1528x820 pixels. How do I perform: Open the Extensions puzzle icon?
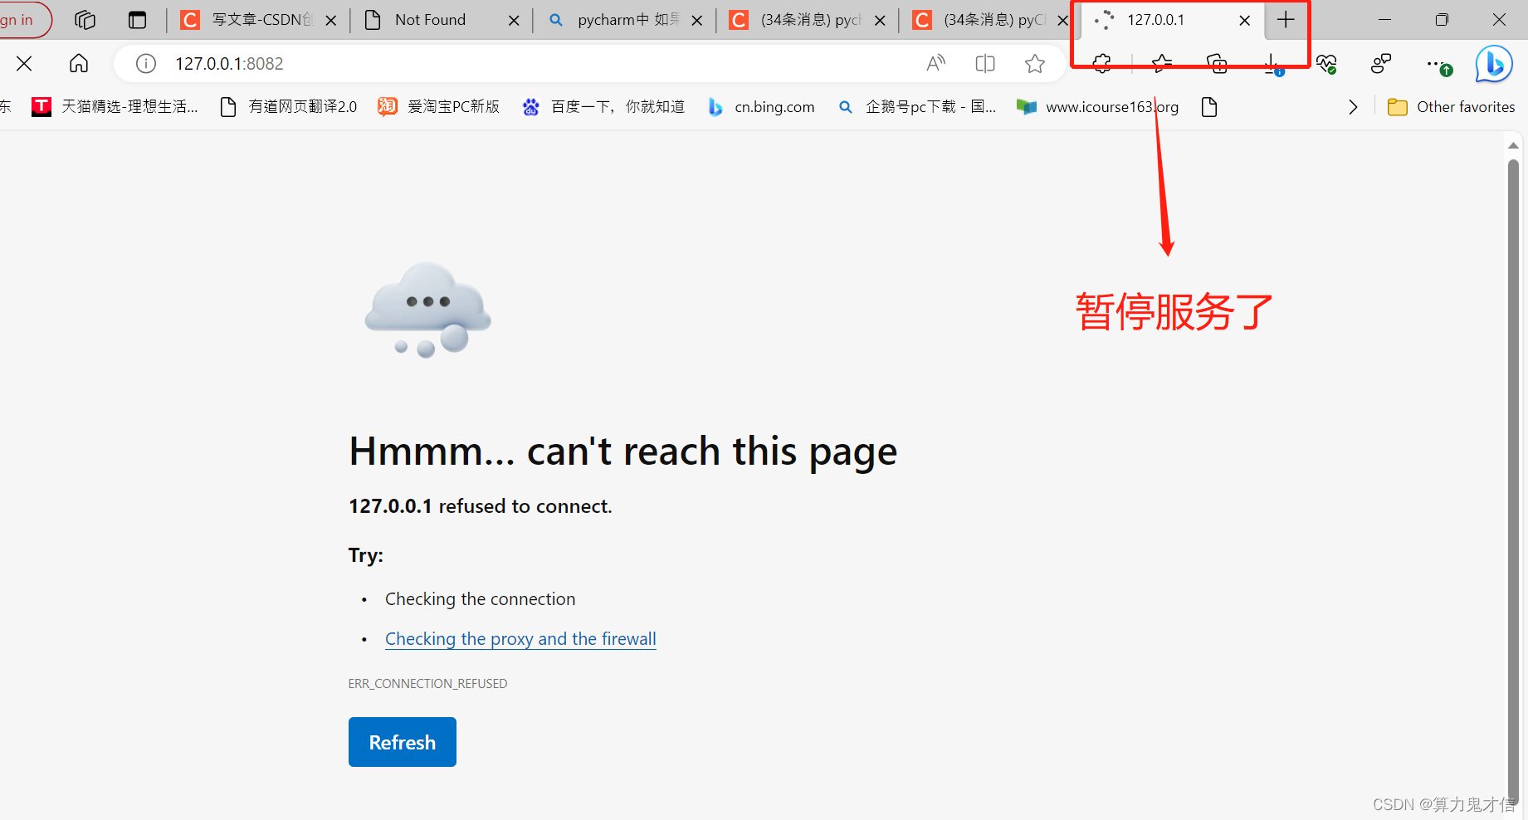[1101, 63]
